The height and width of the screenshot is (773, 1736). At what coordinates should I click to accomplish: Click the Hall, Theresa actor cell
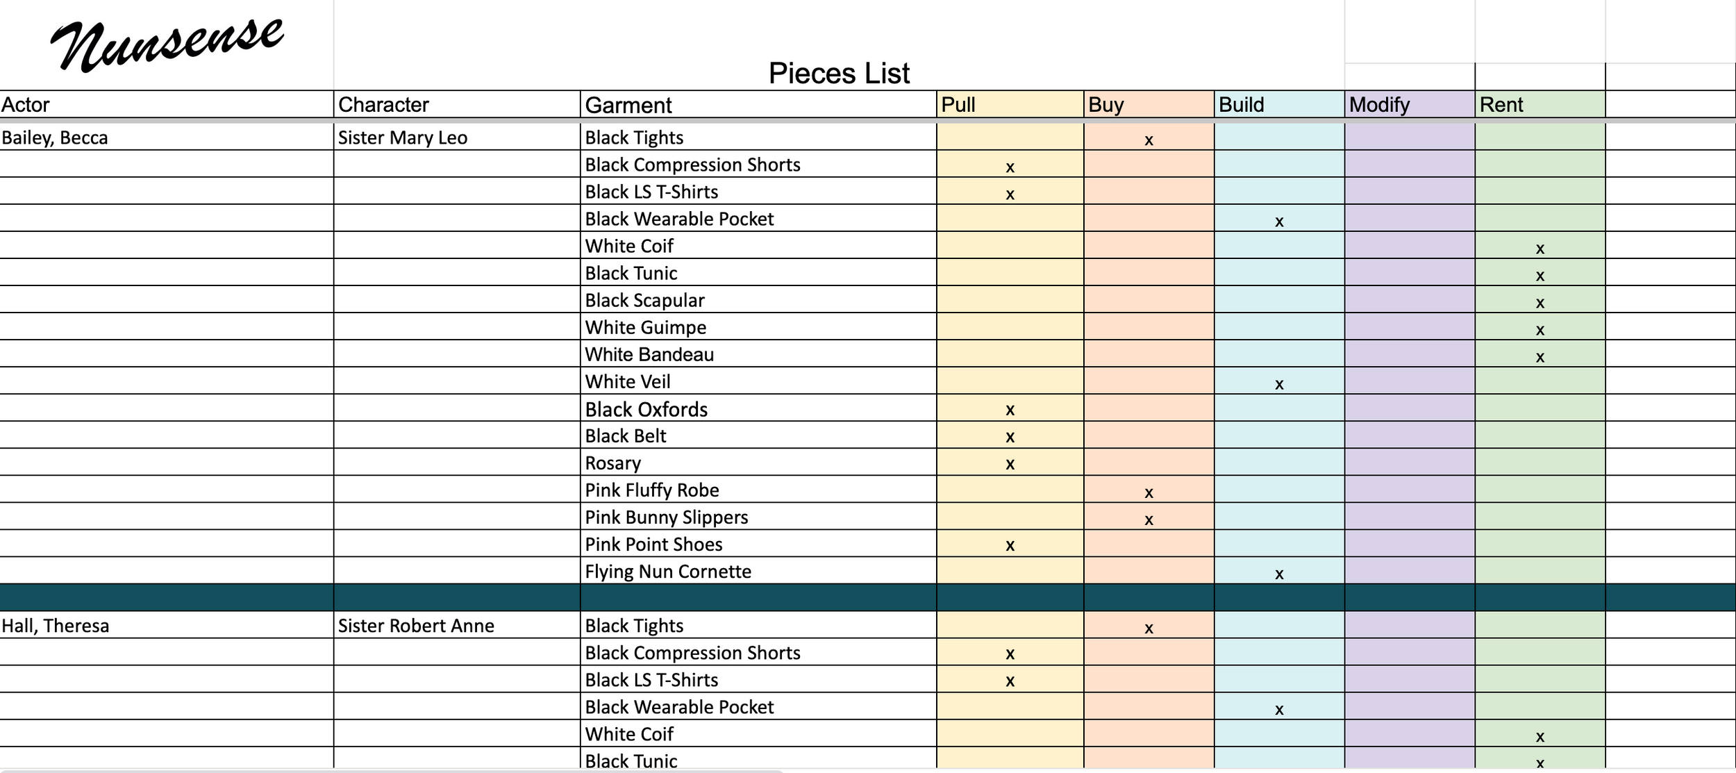coord(167,625)
